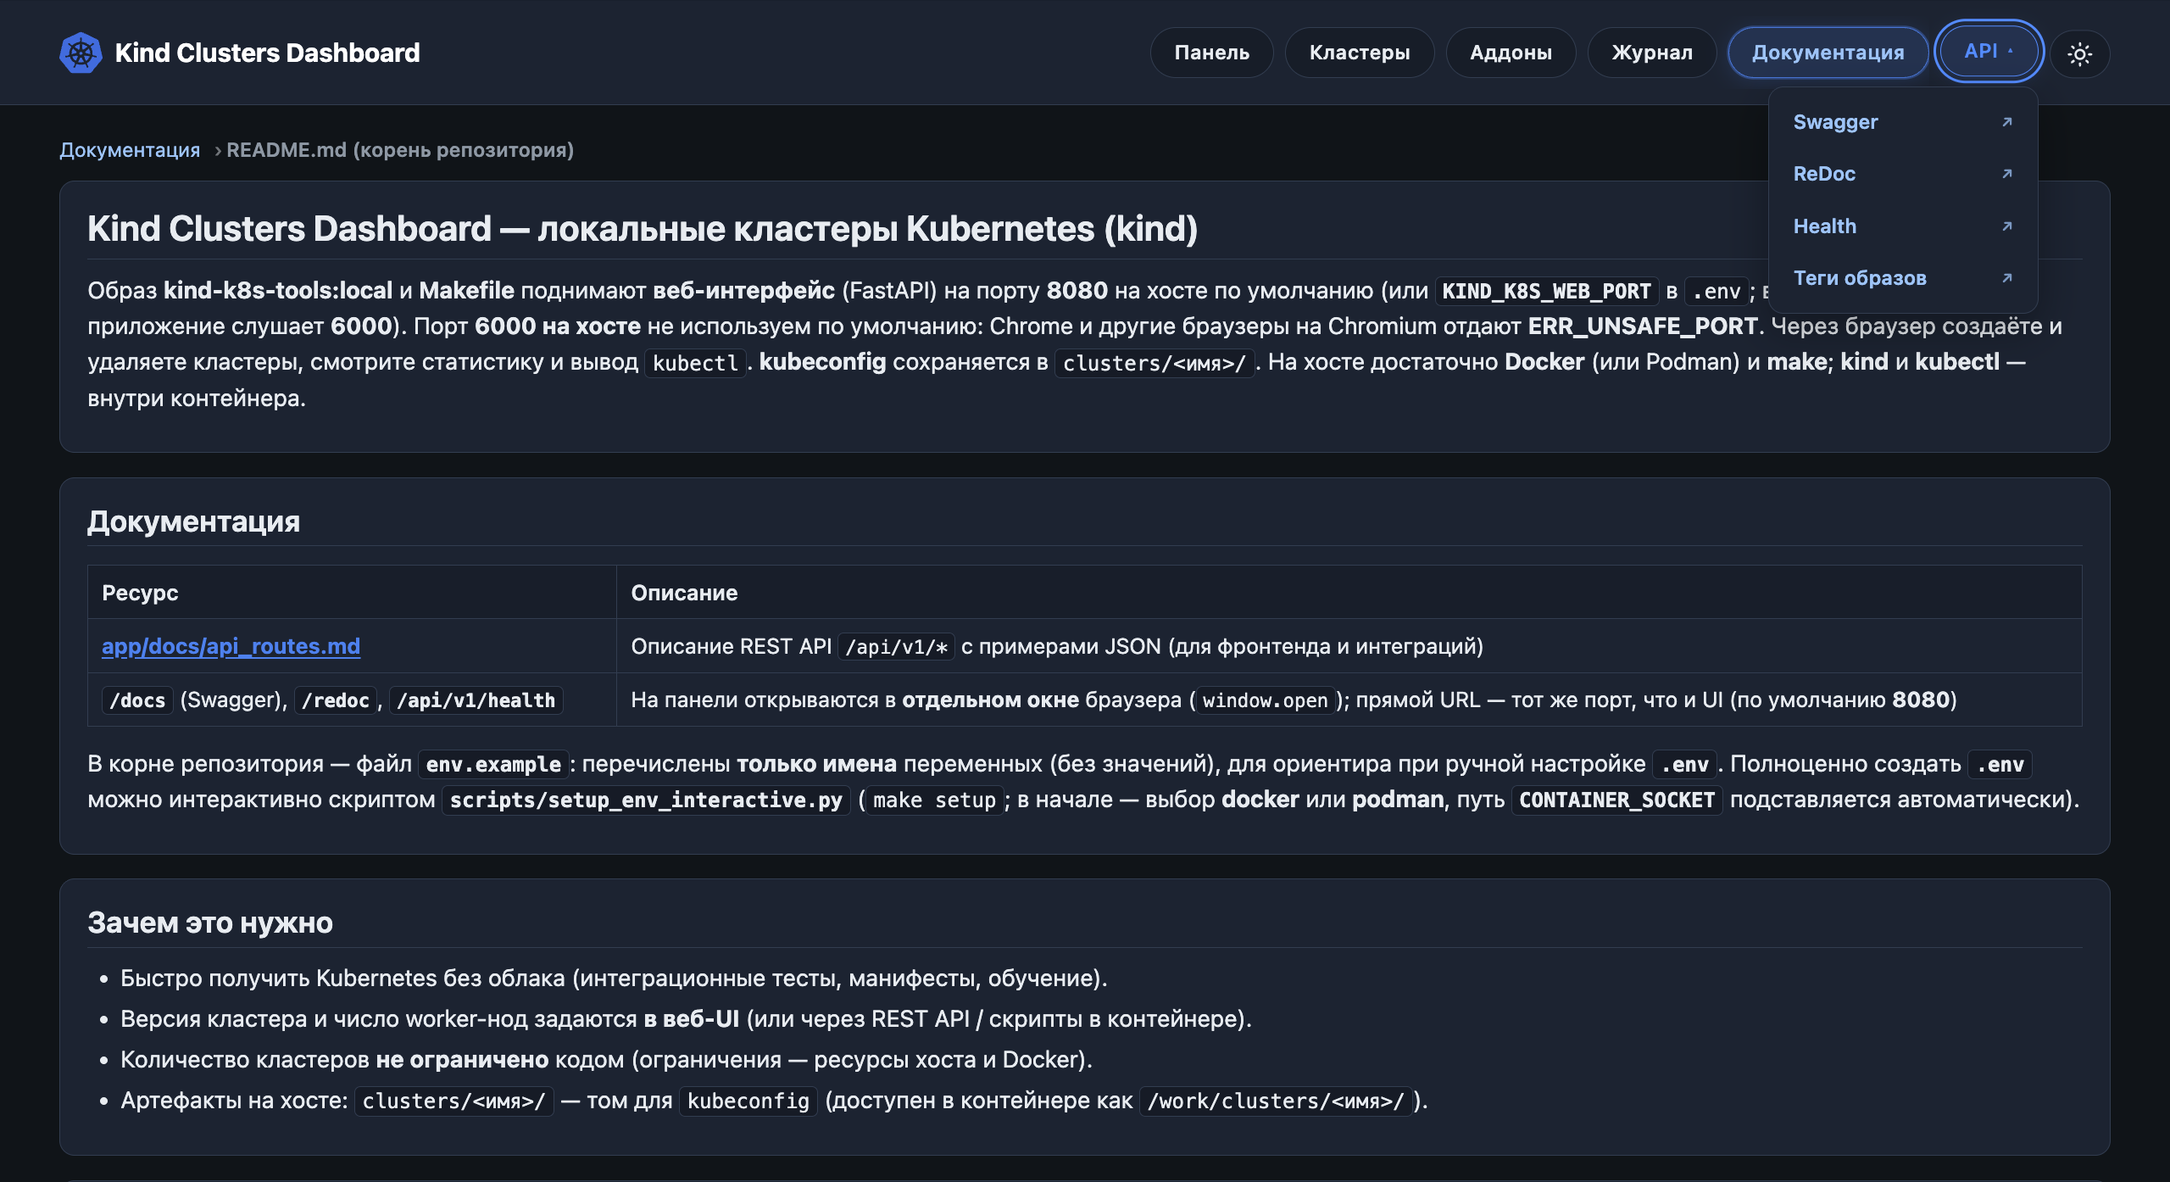Follow the app/docs/api_routes.md link

(231, 646)
